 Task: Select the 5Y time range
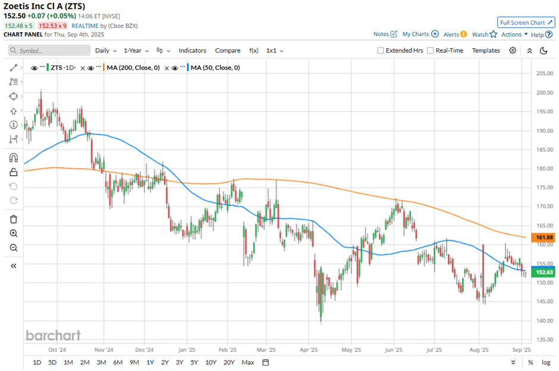tap(194, 363)
